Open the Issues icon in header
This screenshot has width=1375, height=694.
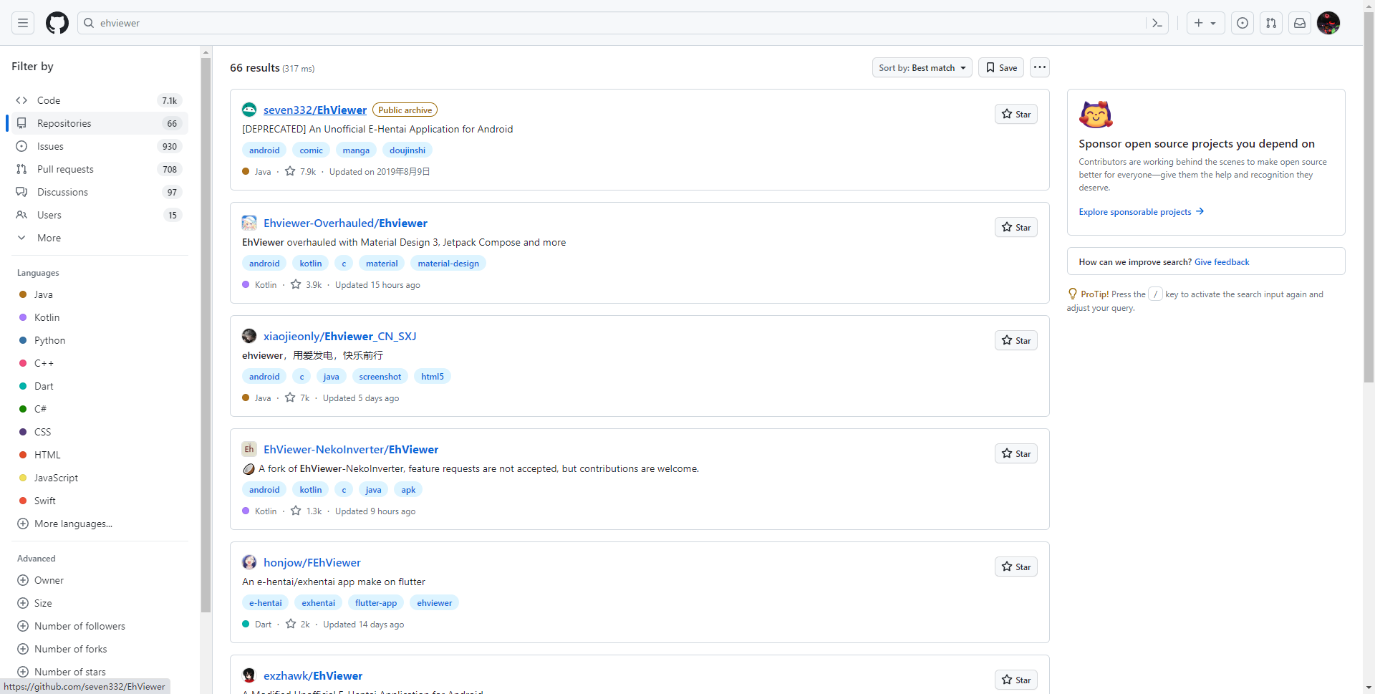[1243, 23]
